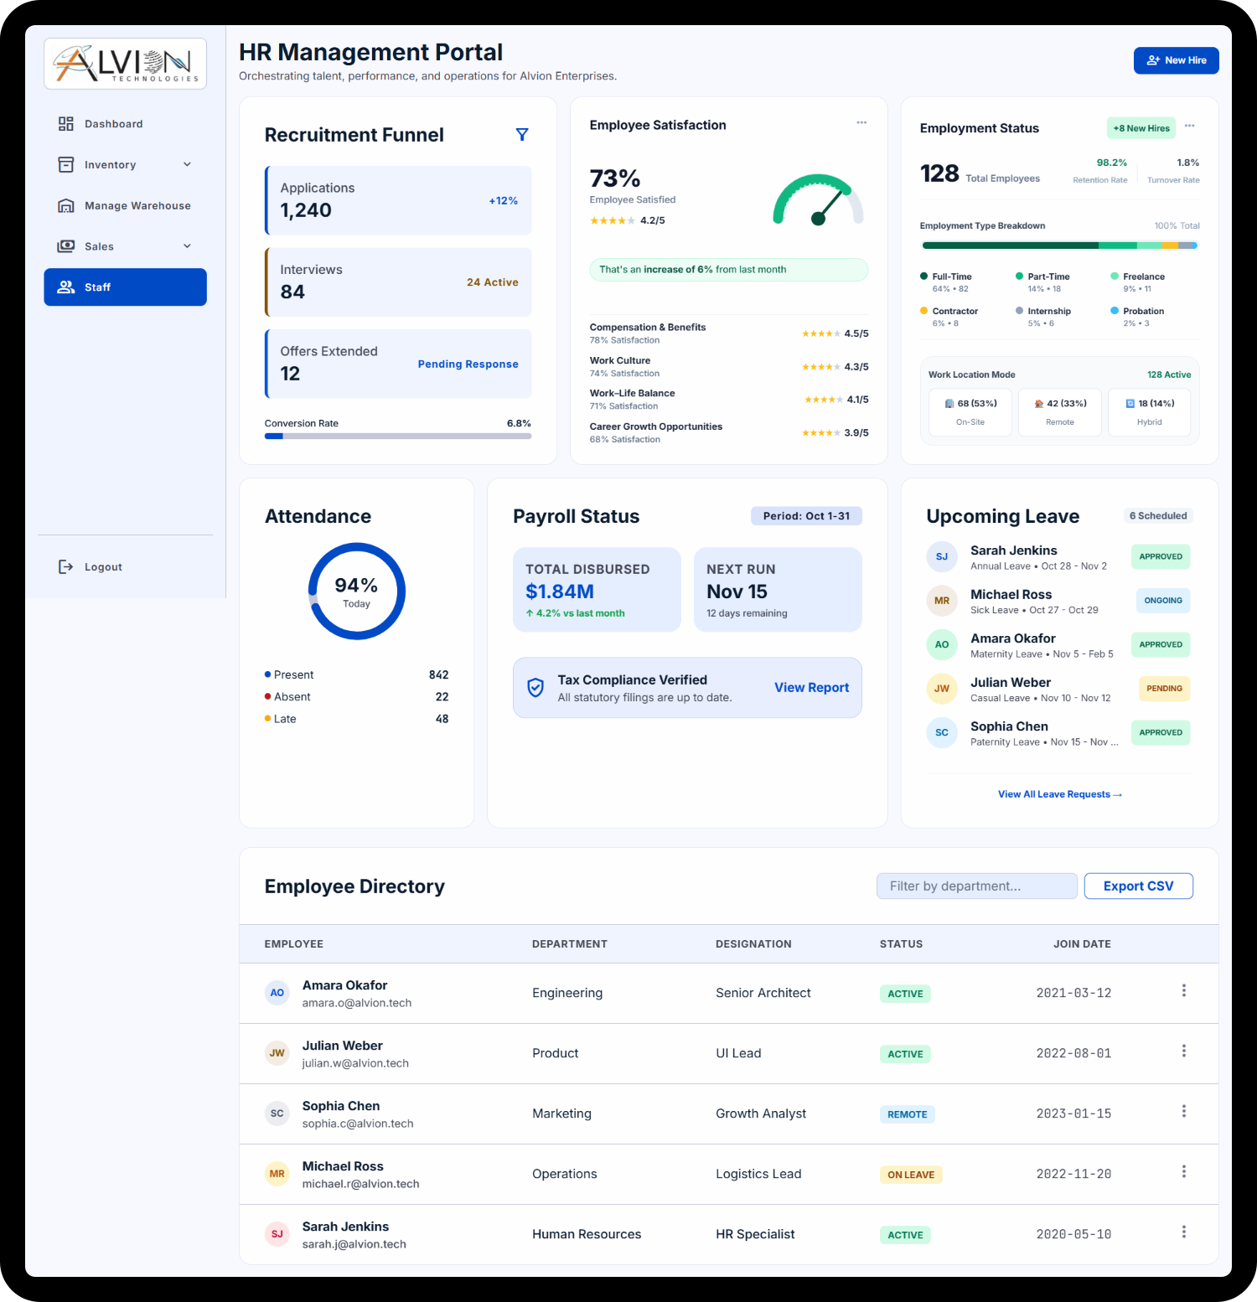
Task: Open the Manage Warehouse menu item
Action: coord(126,205)
